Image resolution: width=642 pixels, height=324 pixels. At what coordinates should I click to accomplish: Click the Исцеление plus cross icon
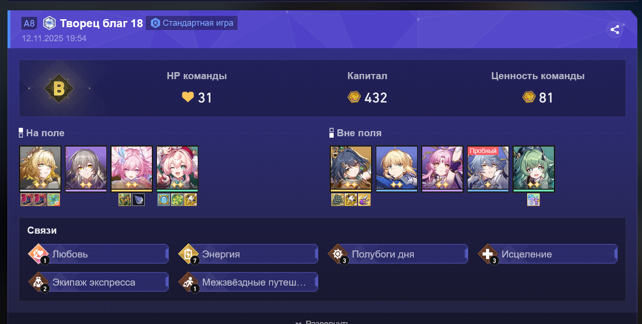[x=488, y=254]
